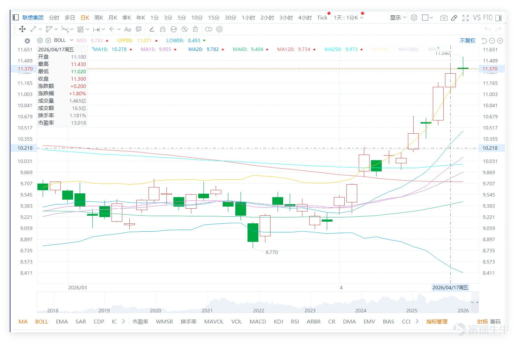The height and width of the screenshot is (342, 516).
Task: Collapse the BOLL indicator with triangle icon
Action: tap(28, 41)
